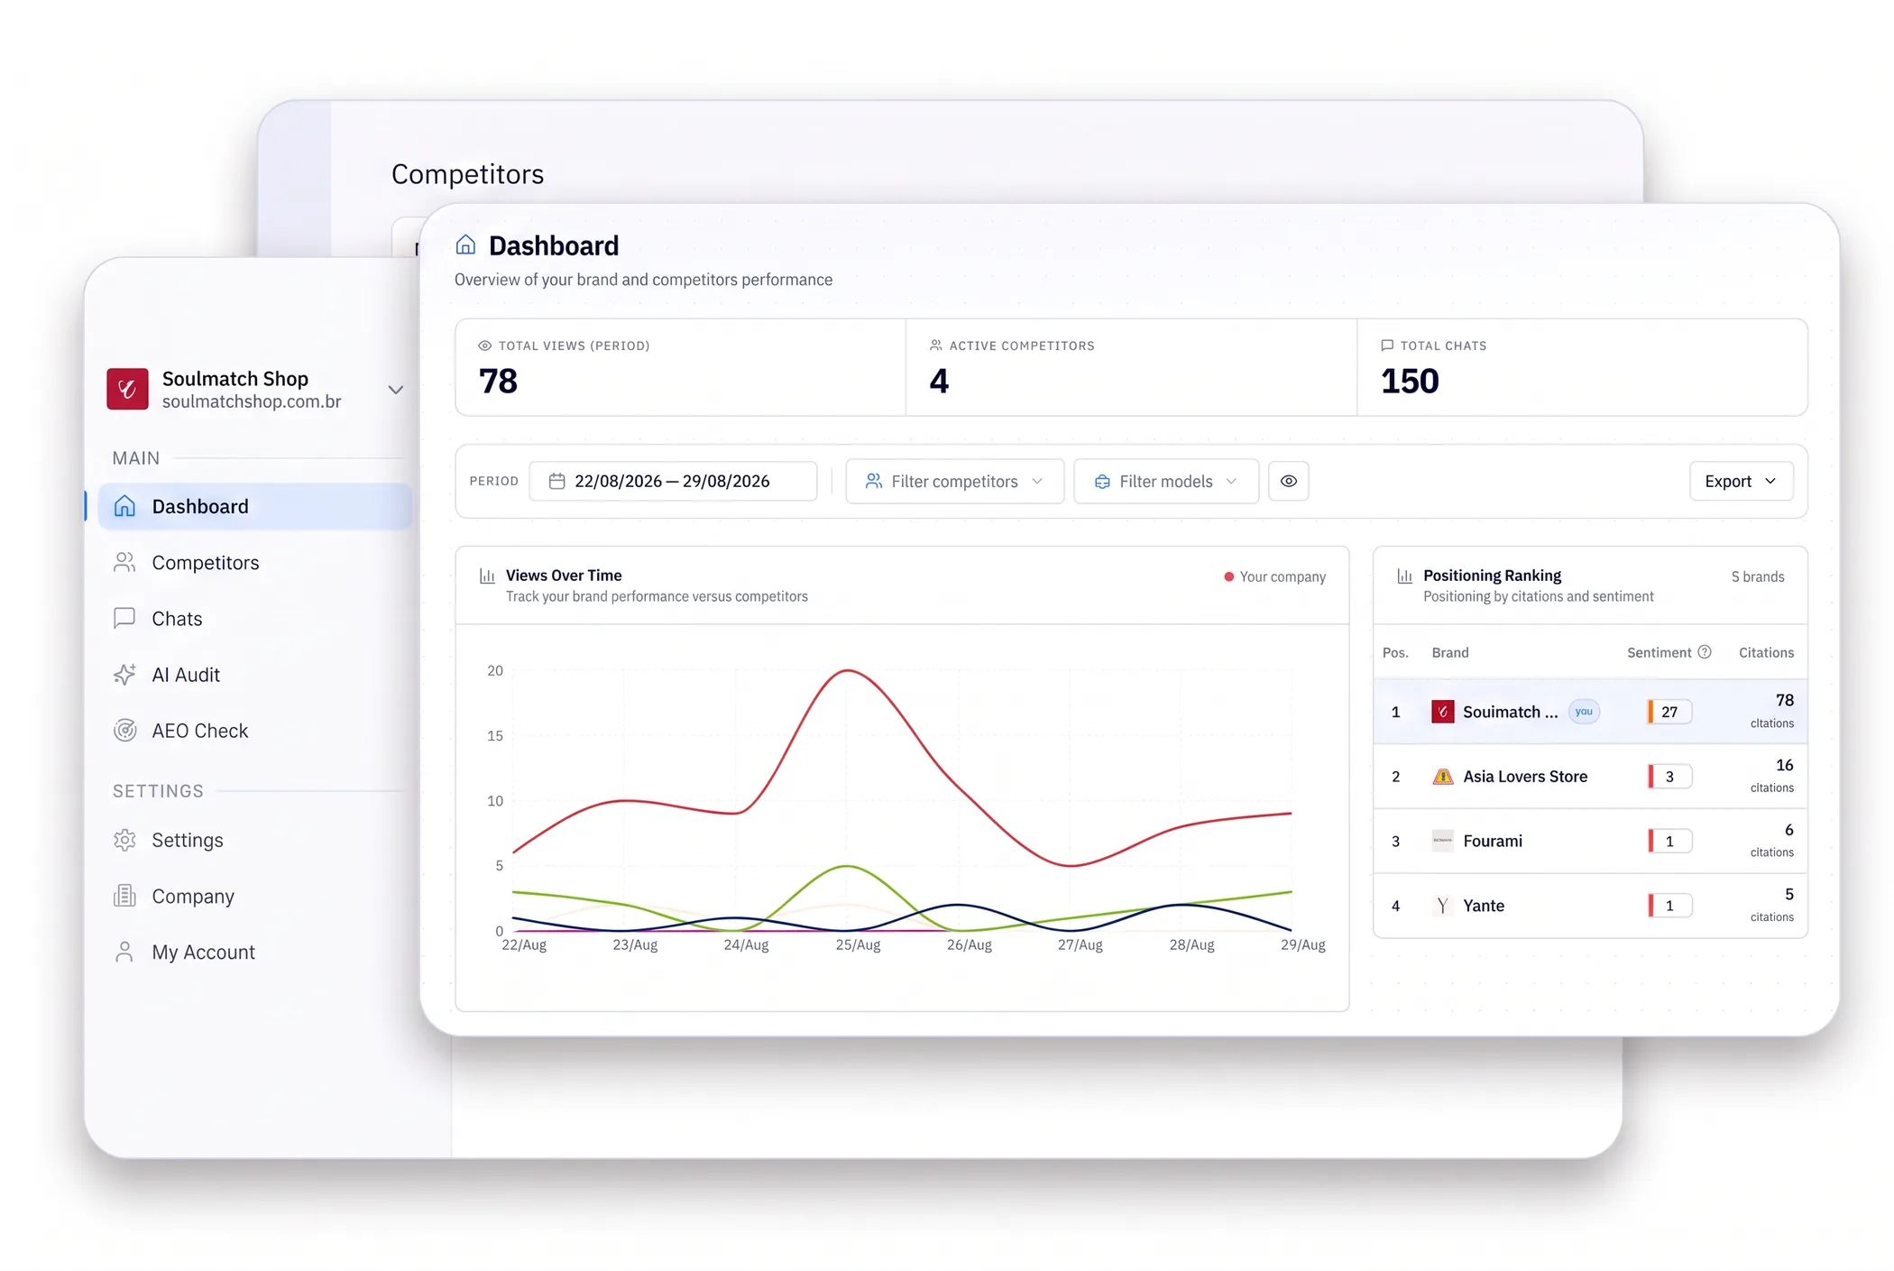Toggle the eye visibility button in filter bar
The height and width of the screenshot is (1271, 1894).
(x=1288, y=481)
